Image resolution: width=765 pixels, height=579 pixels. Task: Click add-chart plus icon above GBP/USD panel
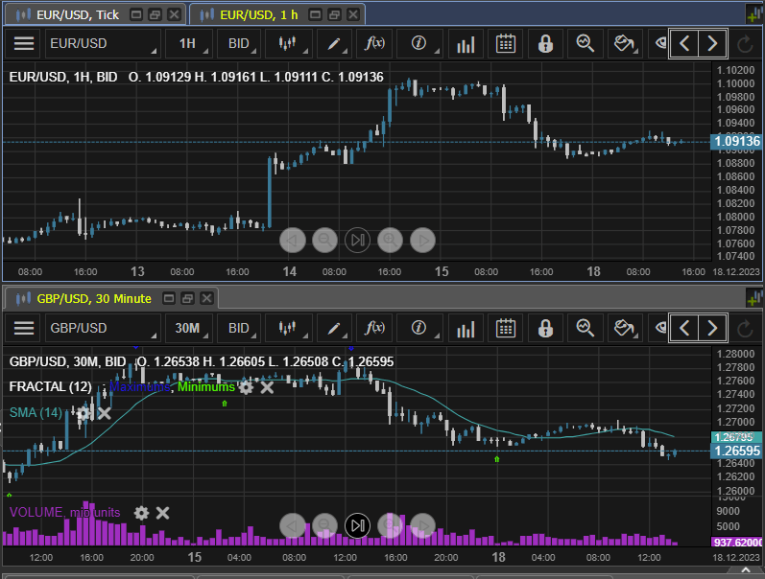tap(755, 298)
